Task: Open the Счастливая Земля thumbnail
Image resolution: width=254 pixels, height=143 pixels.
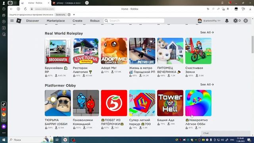Action: (x=198, y=51)
